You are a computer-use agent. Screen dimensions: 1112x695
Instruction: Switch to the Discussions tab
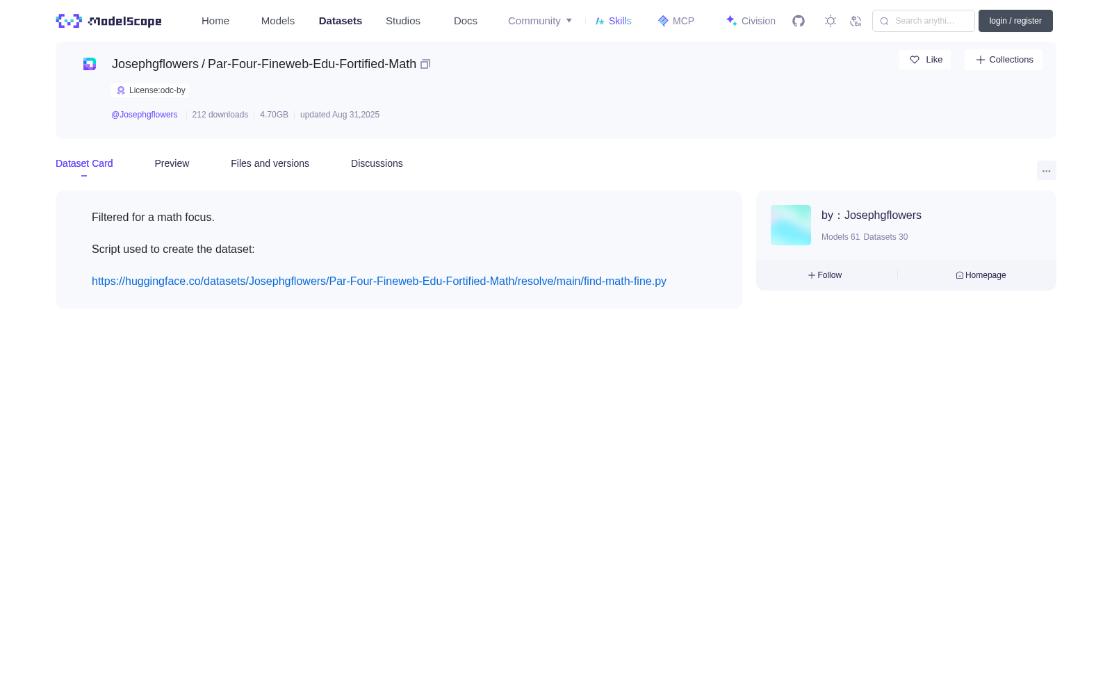tap(377, 163)
